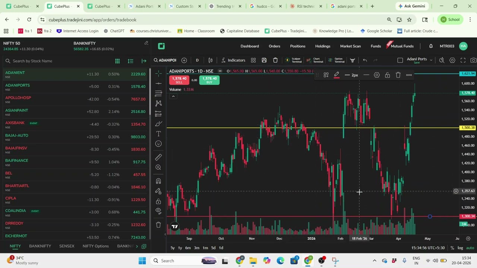Select the text annotation tool
Screen dimensions: 477x268
point(158,134)
